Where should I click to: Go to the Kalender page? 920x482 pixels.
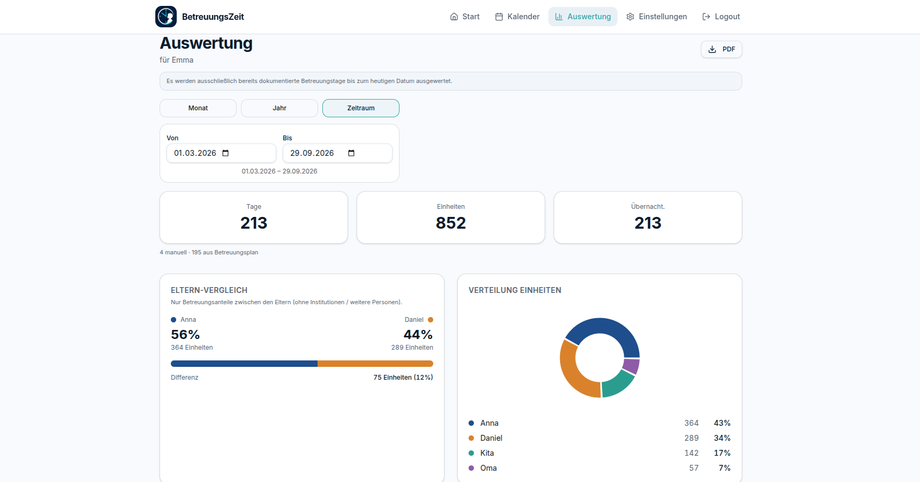point(517,17)
